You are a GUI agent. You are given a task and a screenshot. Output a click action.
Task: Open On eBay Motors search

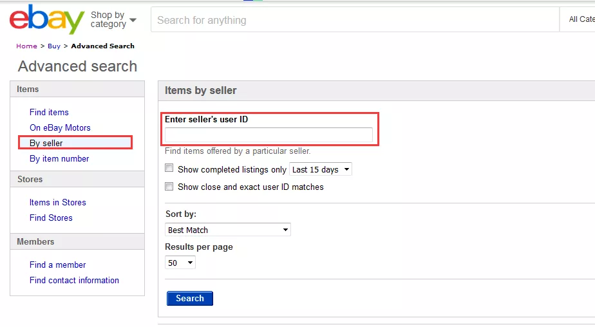click(x=60, y=127)
